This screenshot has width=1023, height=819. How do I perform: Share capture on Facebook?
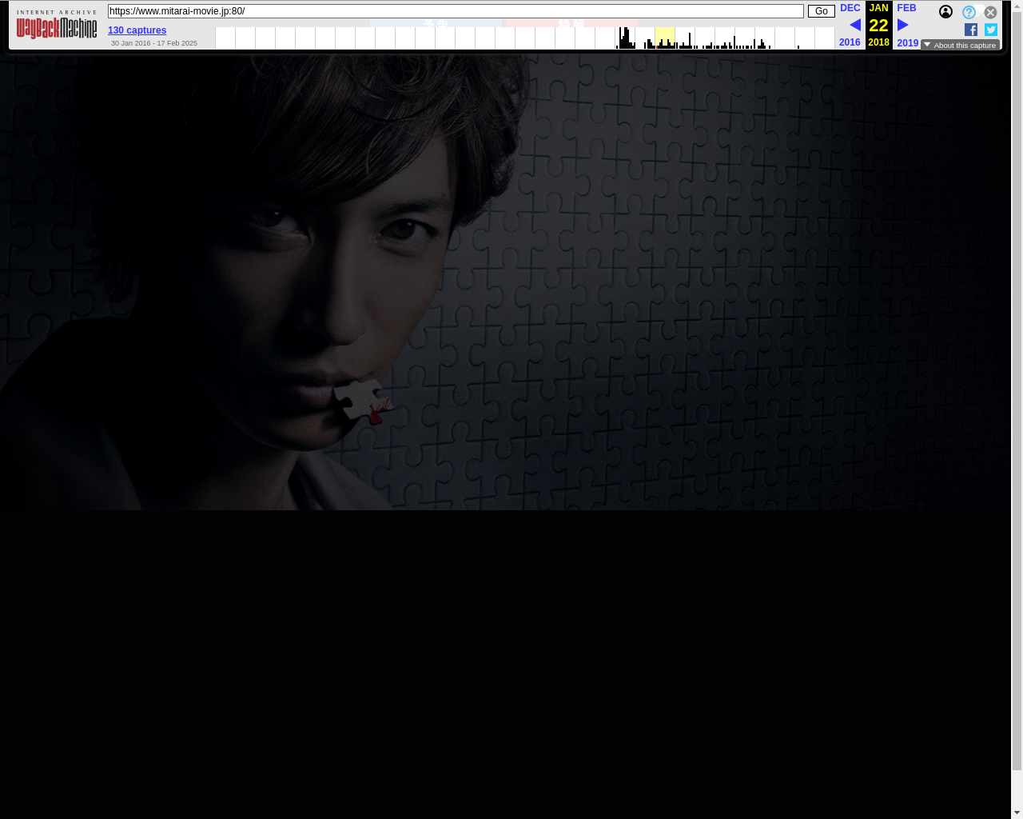click(971, 30)
